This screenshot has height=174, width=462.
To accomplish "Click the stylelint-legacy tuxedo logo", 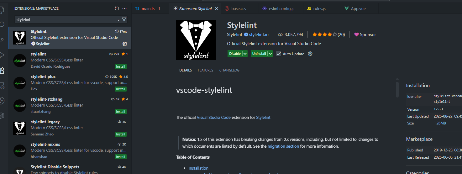I will point(20,128).
